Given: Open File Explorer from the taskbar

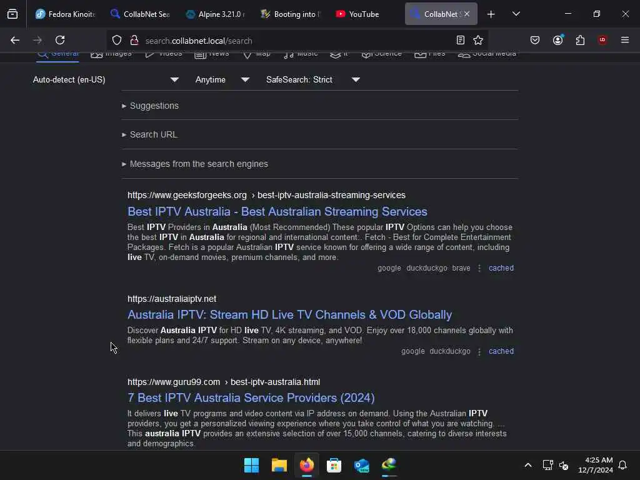Looking at the screenshot, I should 279,465.
